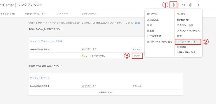Viewport: 216px width, 104px height.
Task: Click その他の Google 広告アカウント heading
Action: pyautogui.click(x=45, y=66)
